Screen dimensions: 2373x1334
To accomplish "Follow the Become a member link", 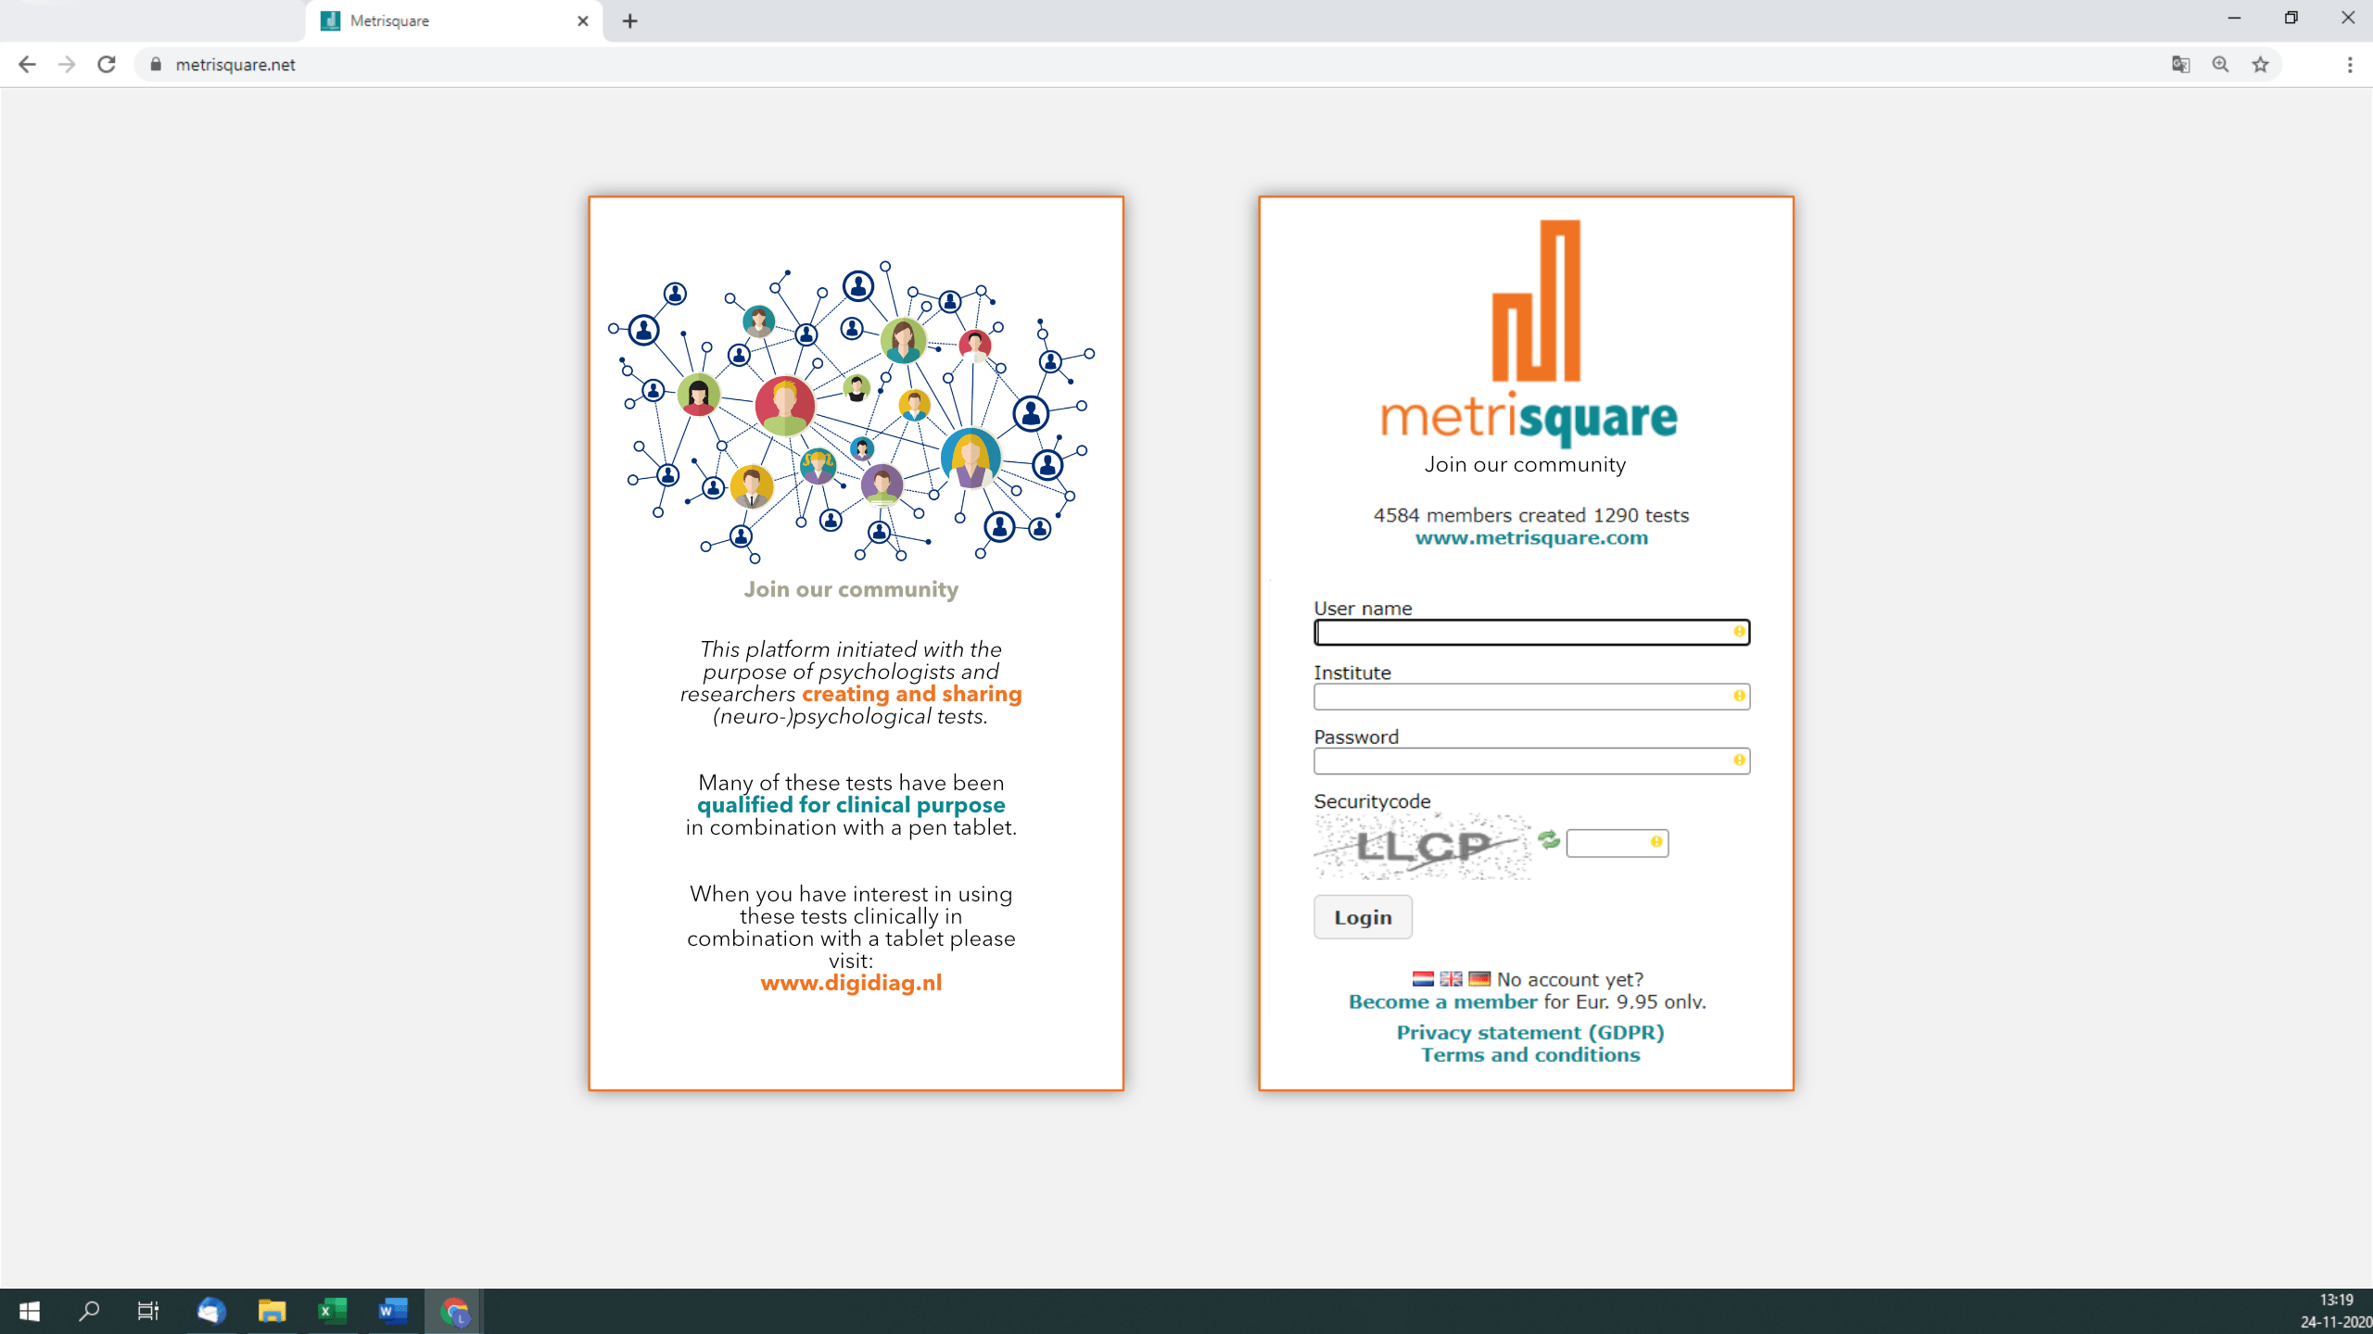I will coord(1442,1001).
